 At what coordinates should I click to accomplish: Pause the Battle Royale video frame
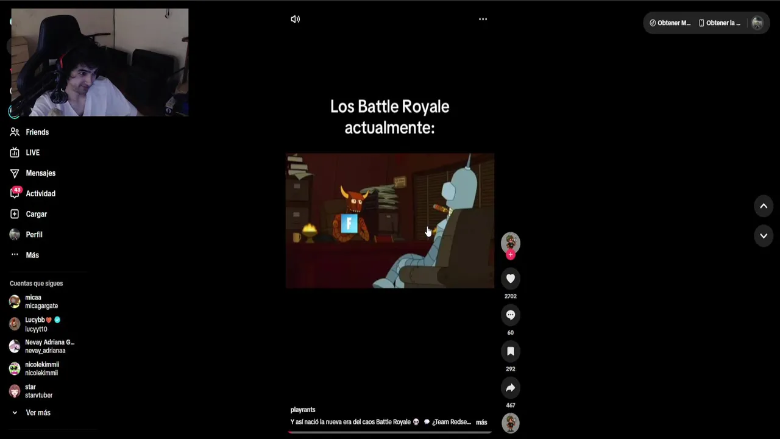(390, 221)
